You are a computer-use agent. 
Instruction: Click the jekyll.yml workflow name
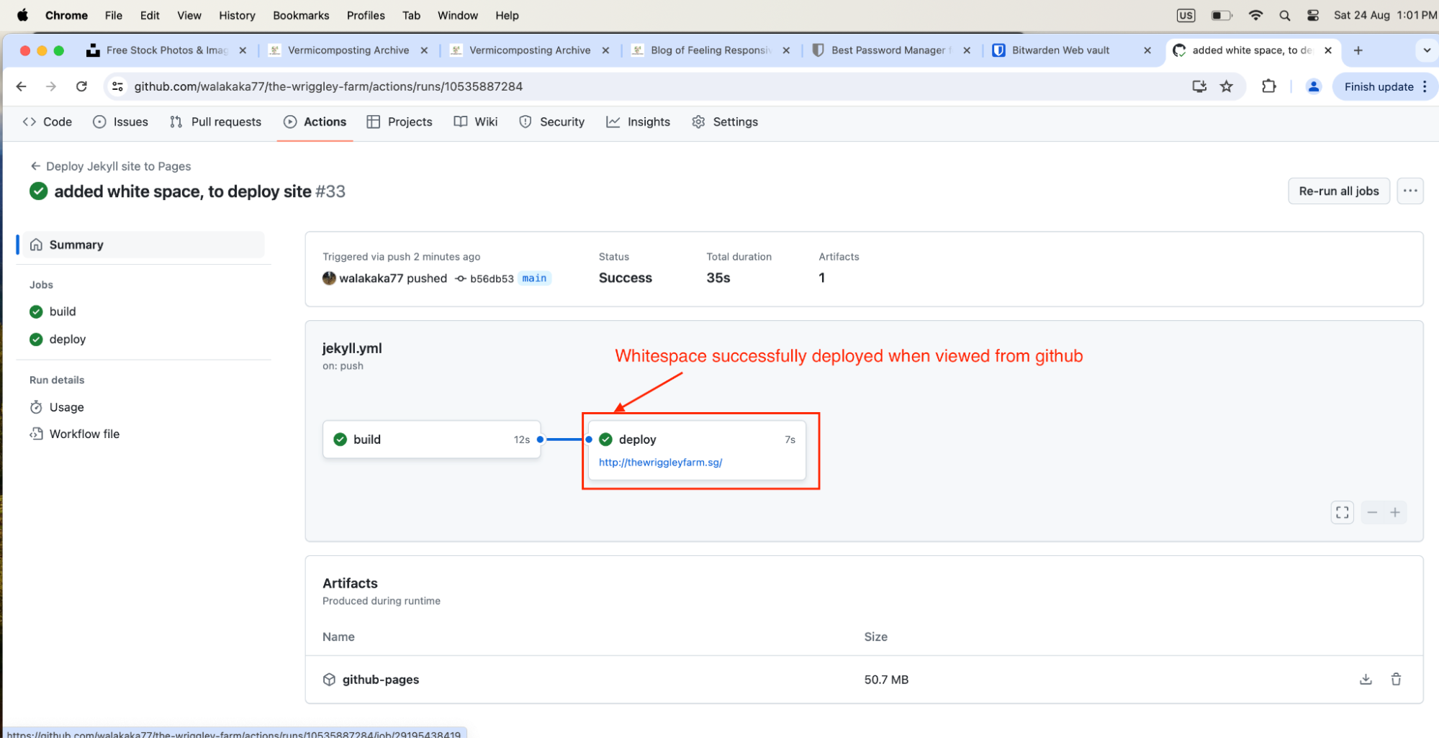point(352,348)
